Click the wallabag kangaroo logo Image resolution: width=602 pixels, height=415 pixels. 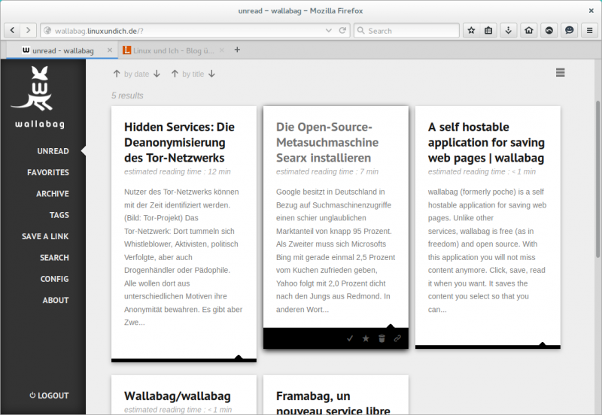tap(42, 90)
